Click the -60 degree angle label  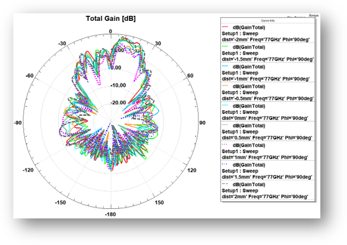[30, 76]
